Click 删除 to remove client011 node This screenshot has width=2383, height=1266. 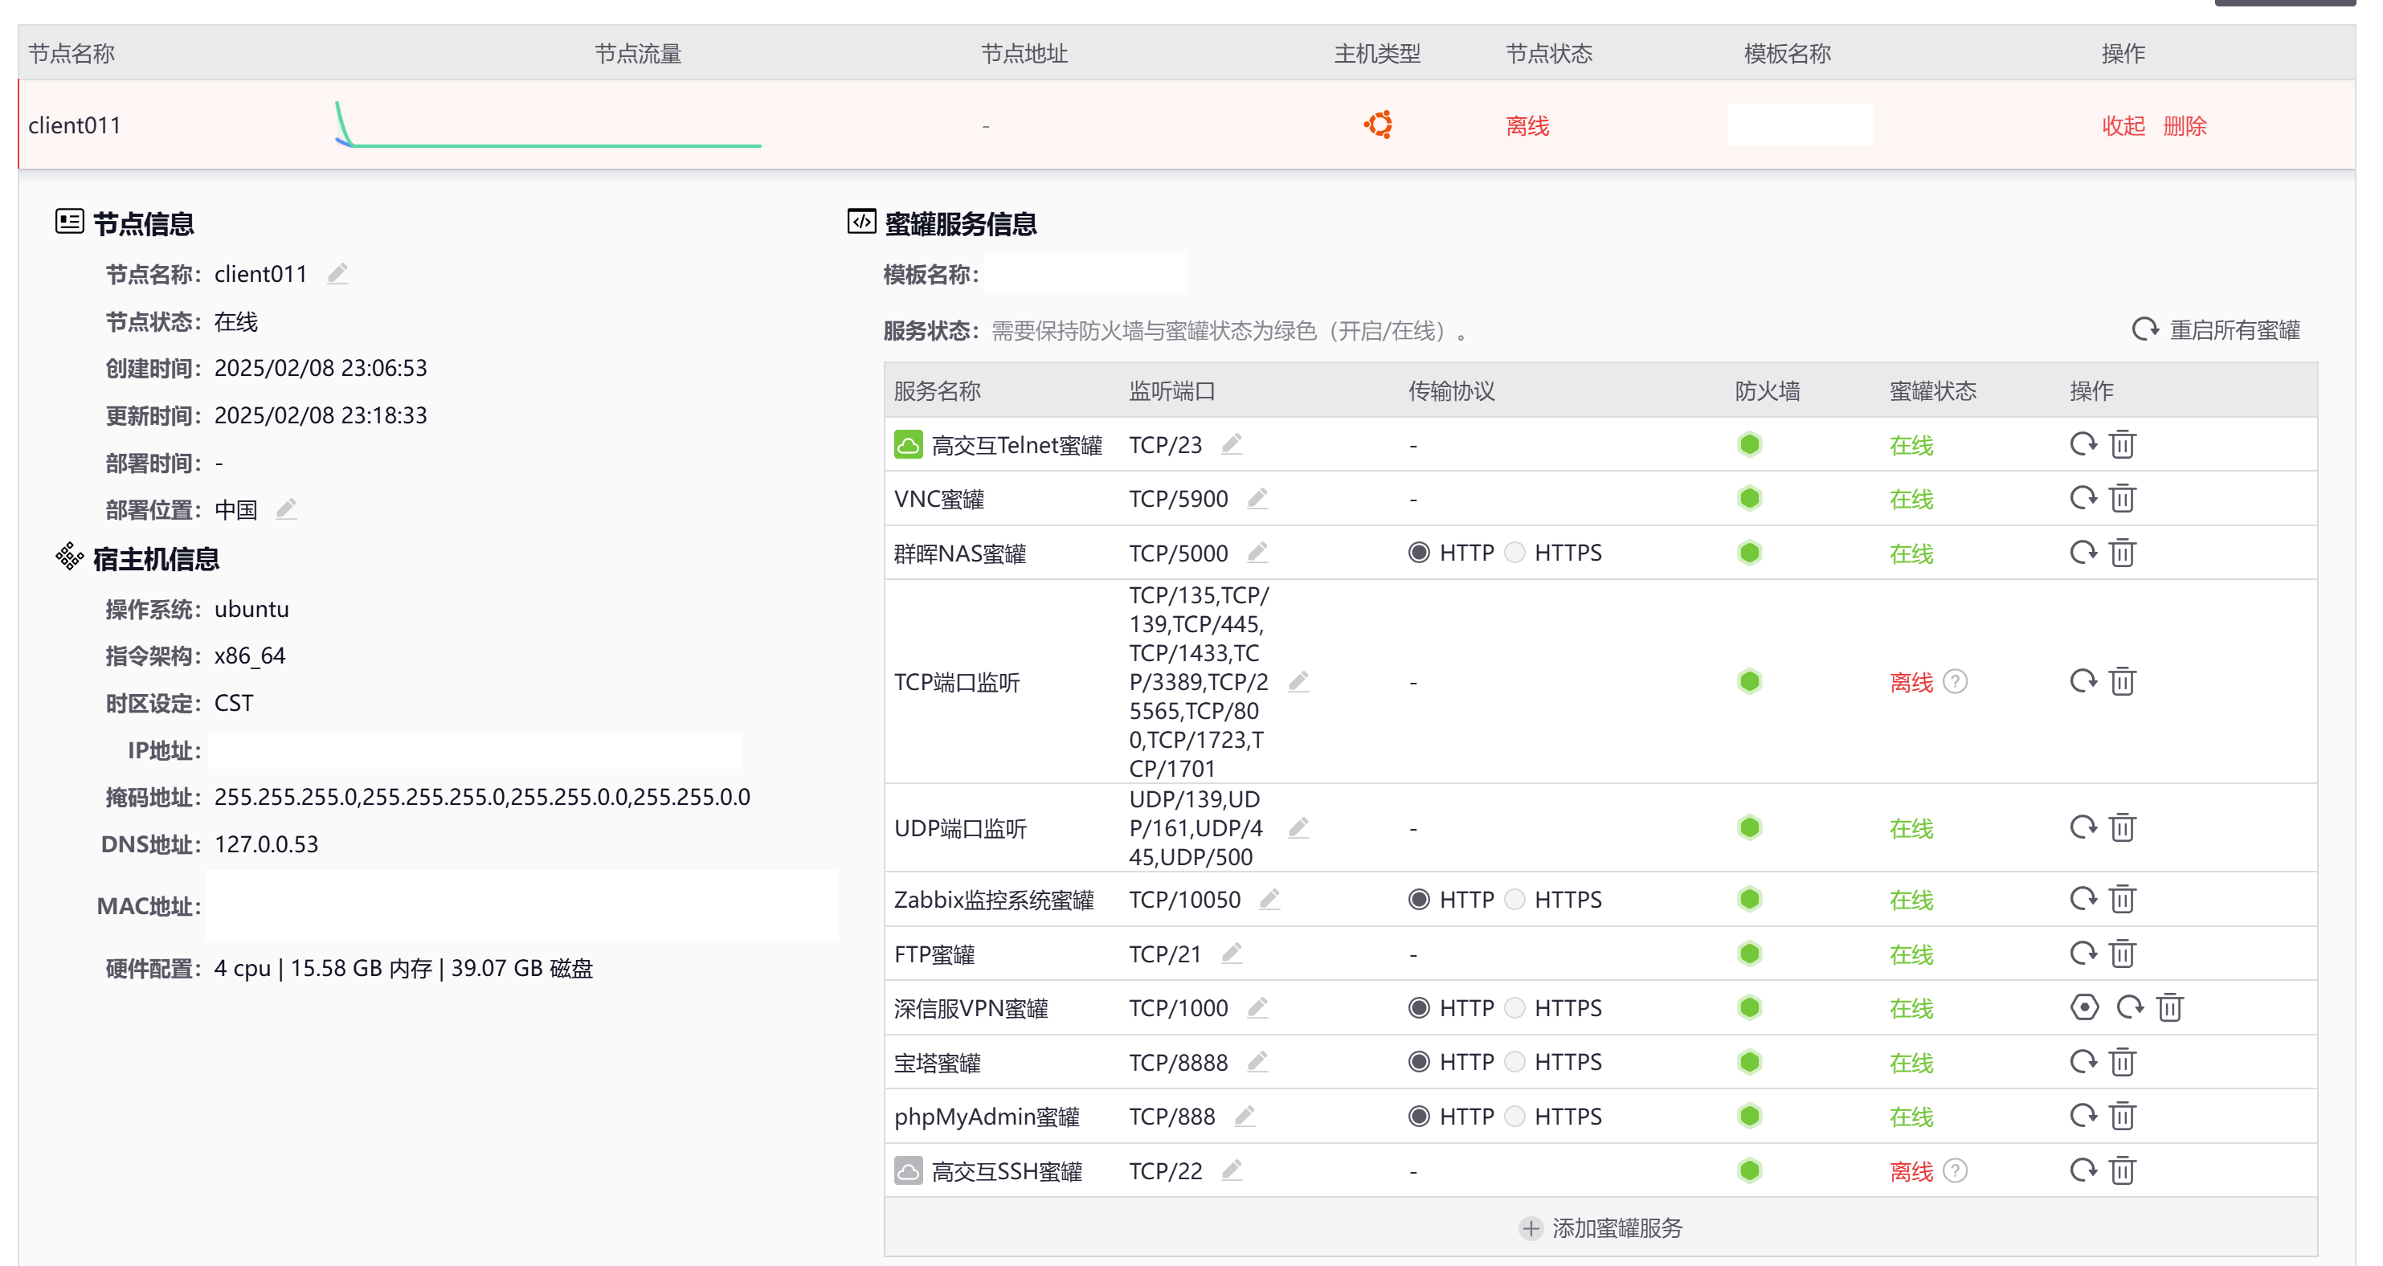(x=2184, y=125)
